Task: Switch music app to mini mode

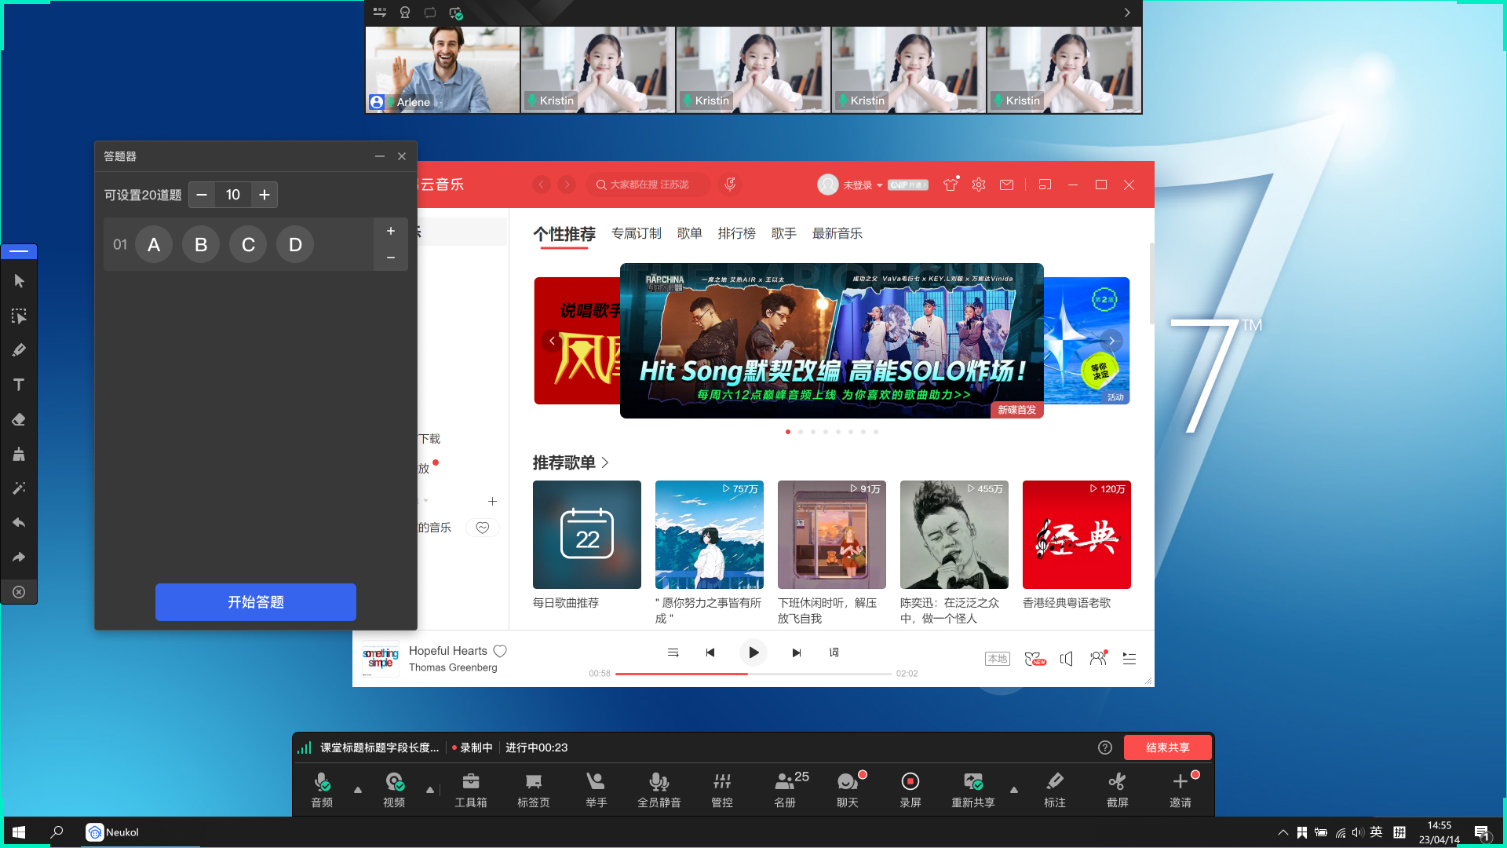Action: point(1045,185)
